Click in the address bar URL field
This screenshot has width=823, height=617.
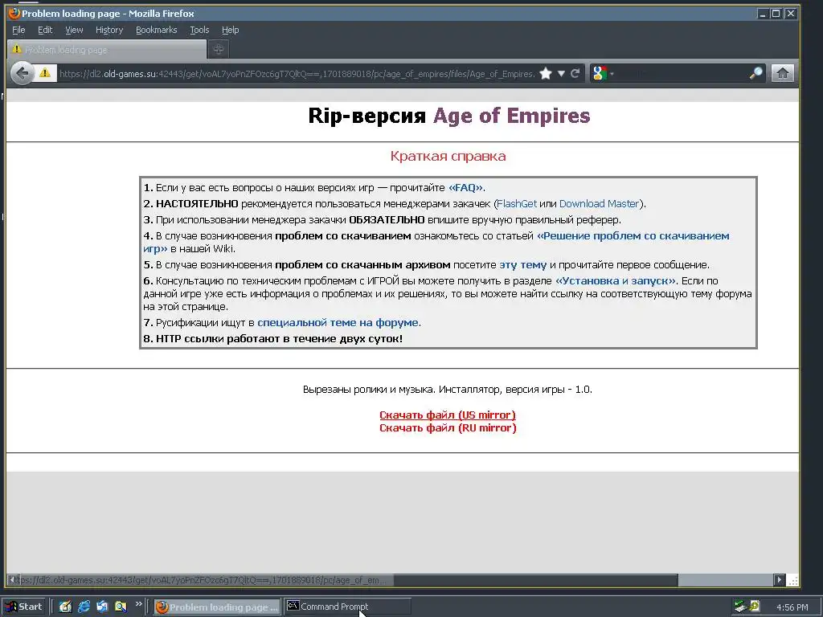point(297,74)
